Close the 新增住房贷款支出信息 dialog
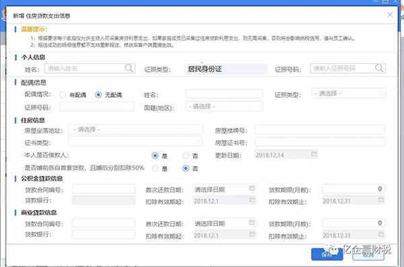Image resolution: width=404 pixels, height=267 pixels. point(390,15)
